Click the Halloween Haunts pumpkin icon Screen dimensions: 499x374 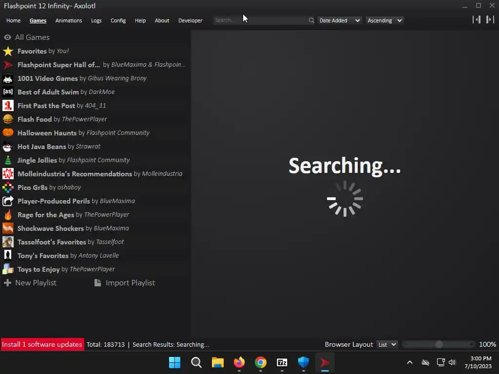pyautogui.click(x=8, y=133)
